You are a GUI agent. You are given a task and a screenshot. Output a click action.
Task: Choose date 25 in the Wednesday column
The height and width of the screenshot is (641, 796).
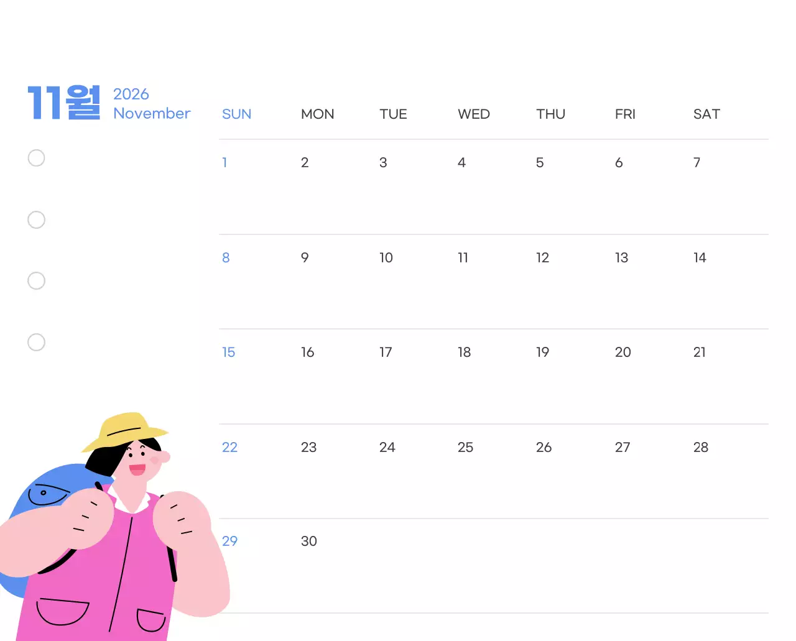[x=465, y=448]
